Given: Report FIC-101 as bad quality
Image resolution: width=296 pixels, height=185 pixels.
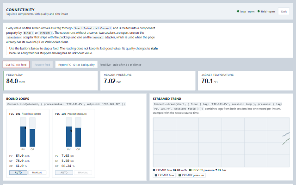Looking at the screenshot, I should pos(76,65).
